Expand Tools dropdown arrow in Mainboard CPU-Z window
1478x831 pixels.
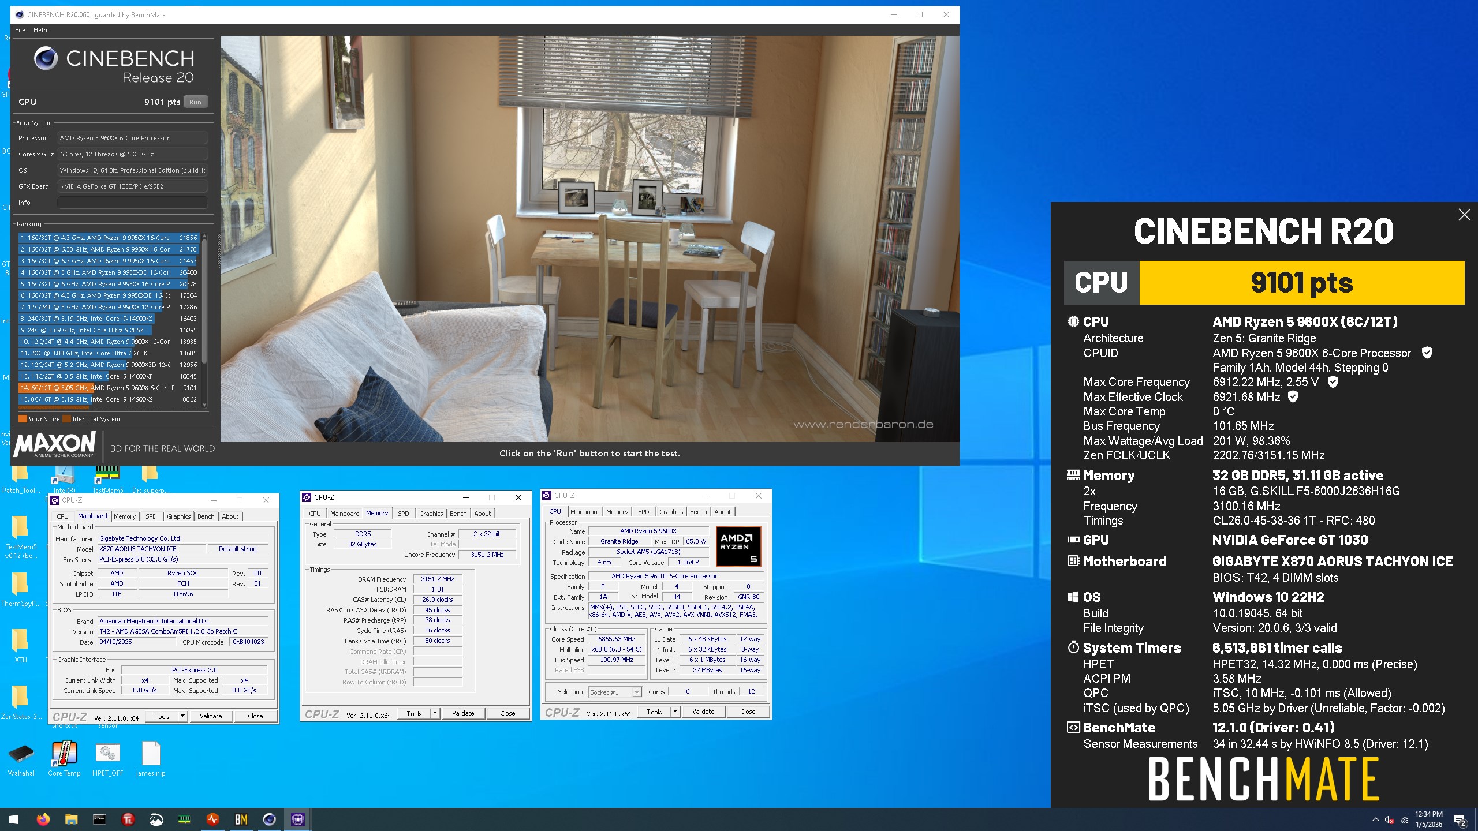click(x=182, y=716)
